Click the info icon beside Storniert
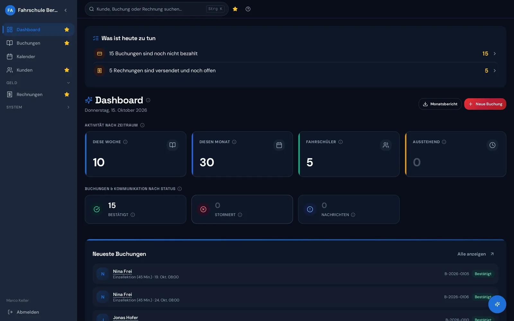Image resolution: width=514 pixels, height=321 pixels. [240, 215]
